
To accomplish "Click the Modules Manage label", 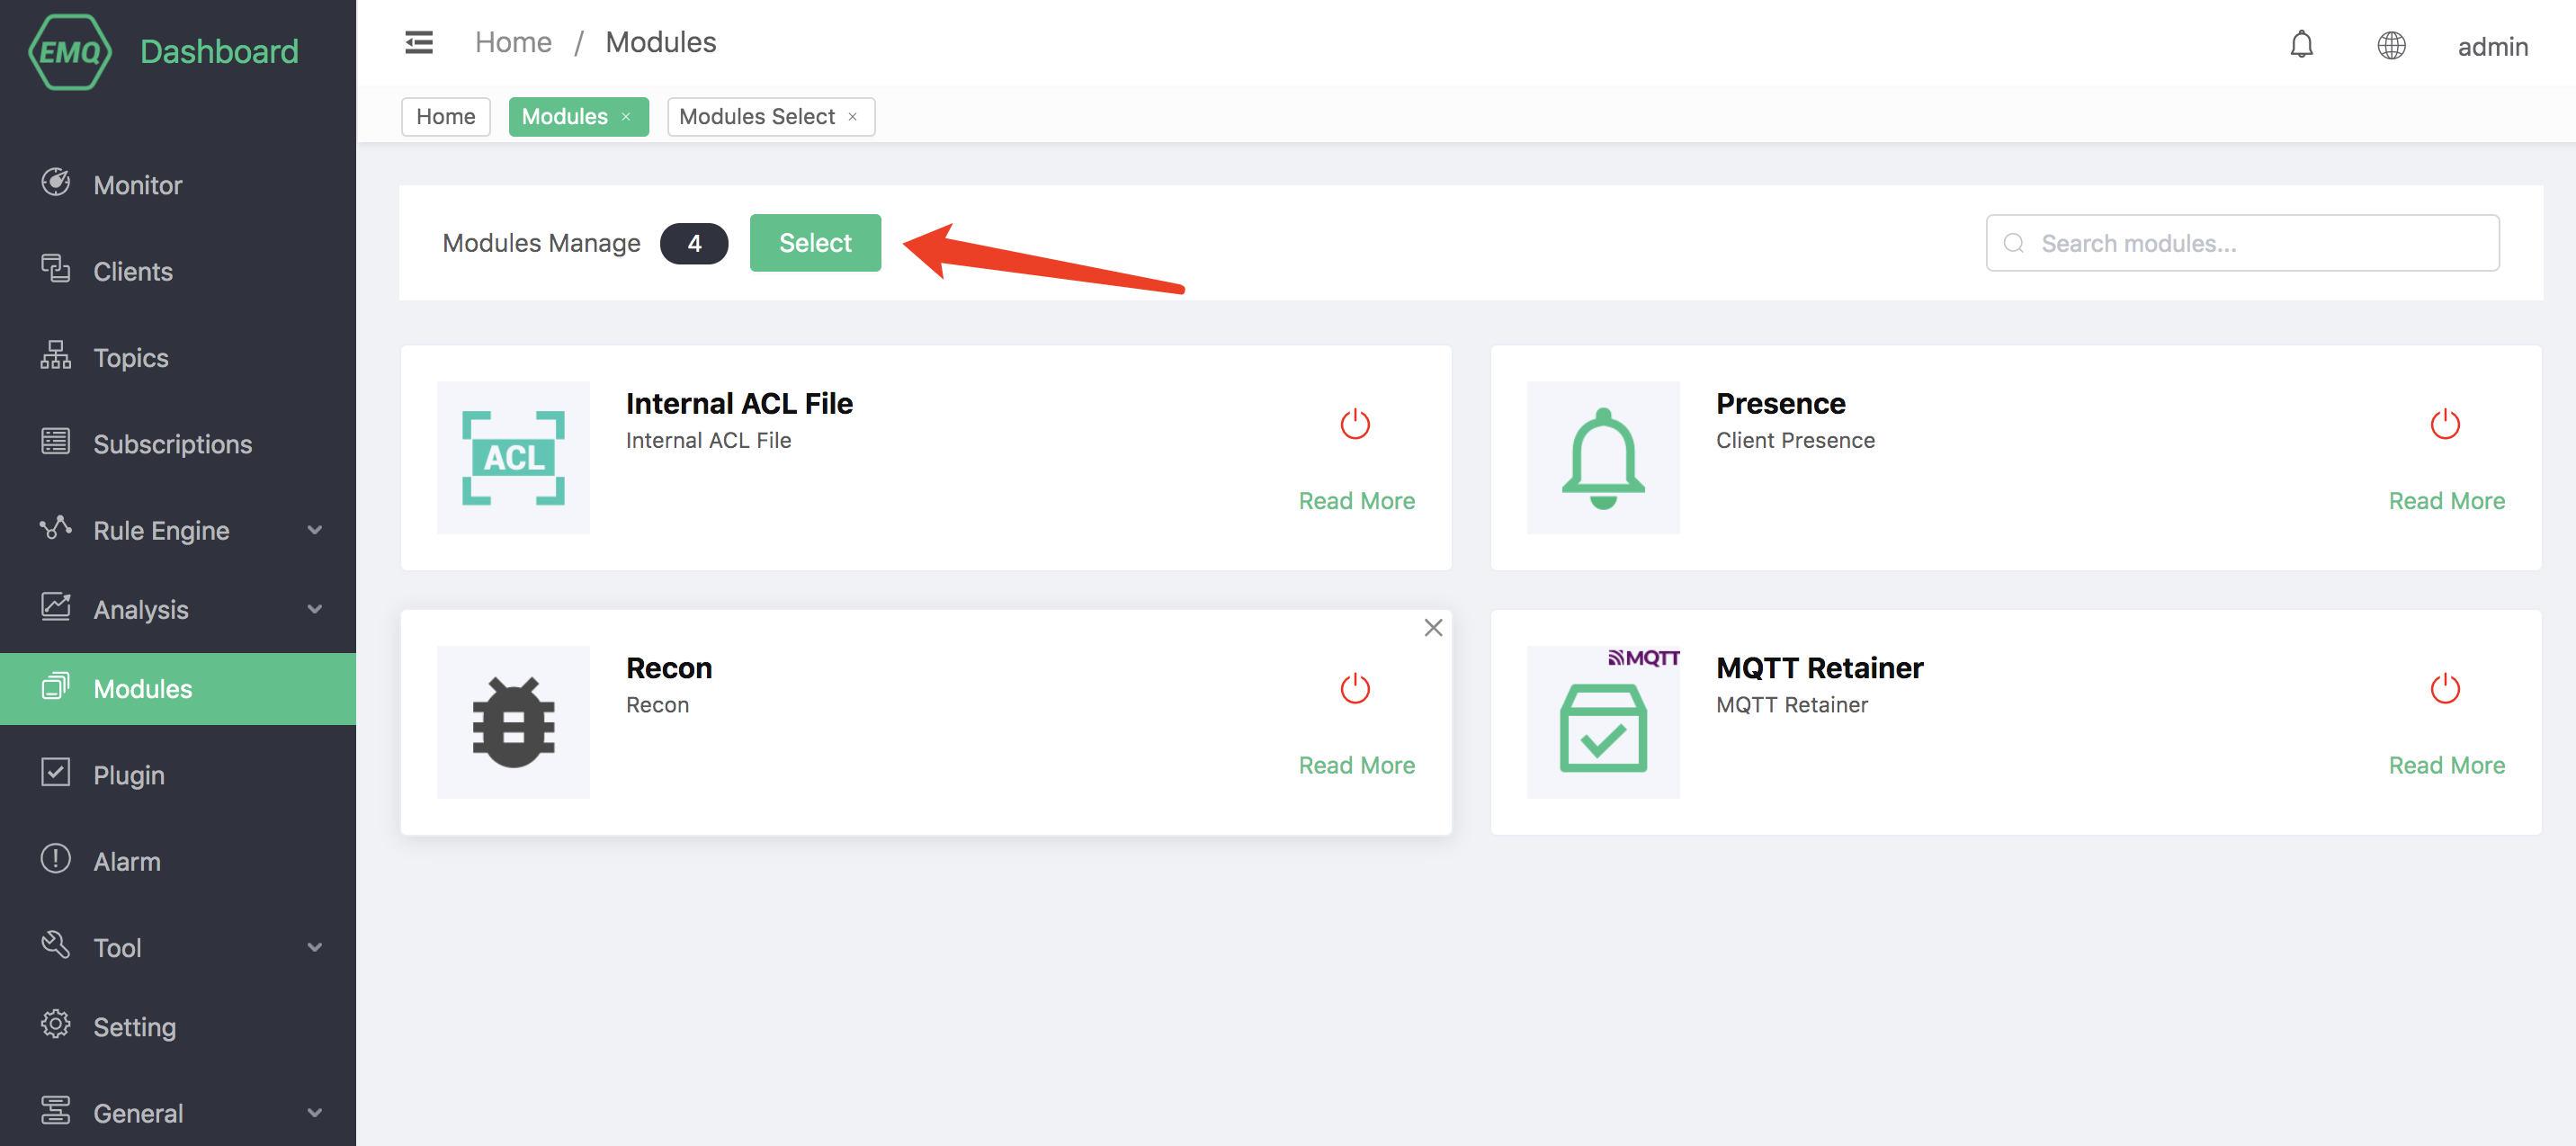I will coord(541,243).
